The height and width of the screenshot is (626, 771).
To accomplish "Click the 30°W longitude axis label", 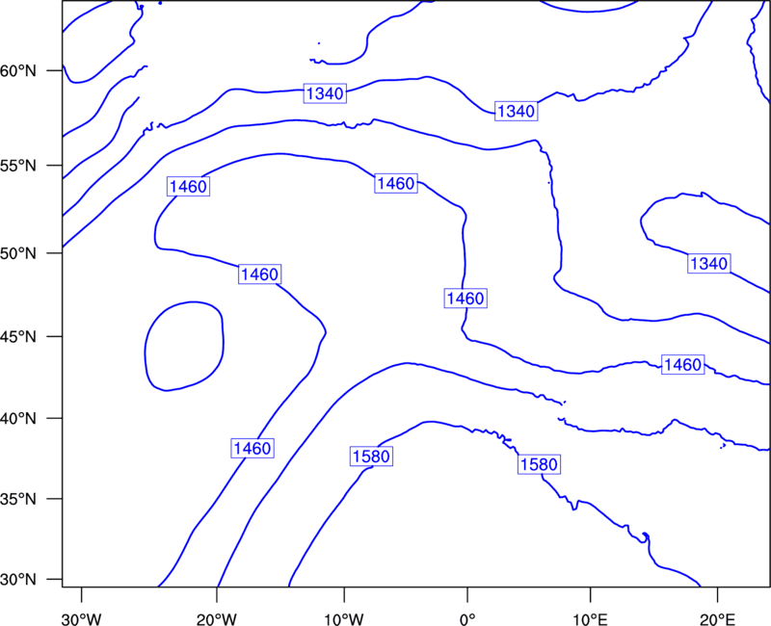I will coord(81,619).
